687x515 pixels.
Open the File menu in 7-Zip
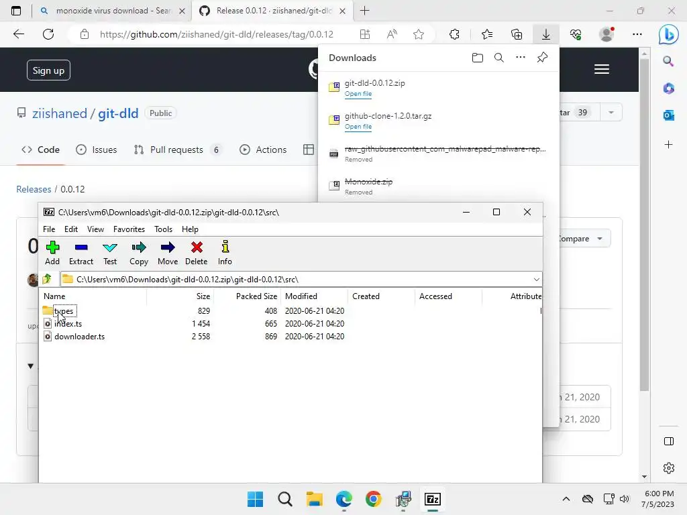click(49, 229)
